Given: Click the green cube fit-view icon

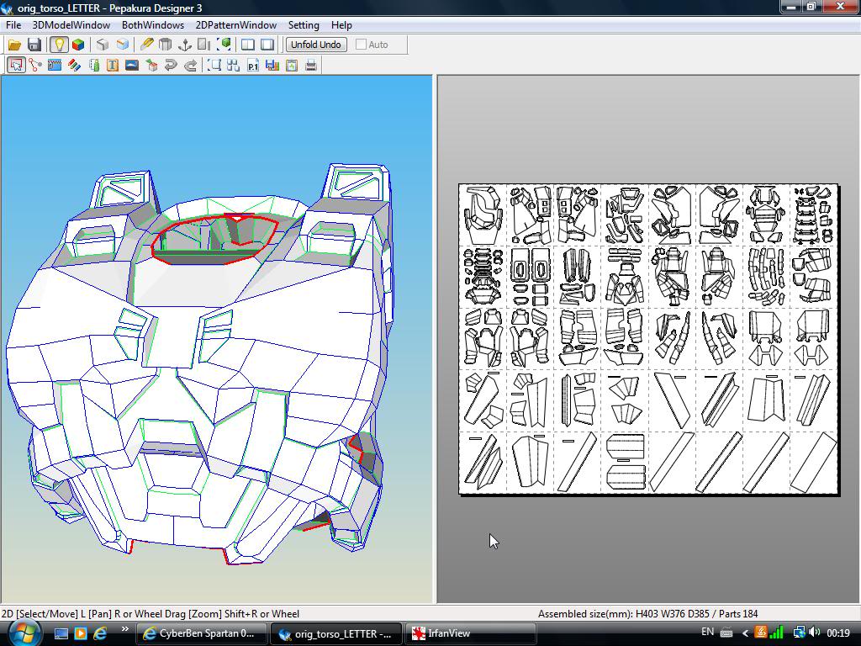Looking at the screenshot, I should point(224,45).
